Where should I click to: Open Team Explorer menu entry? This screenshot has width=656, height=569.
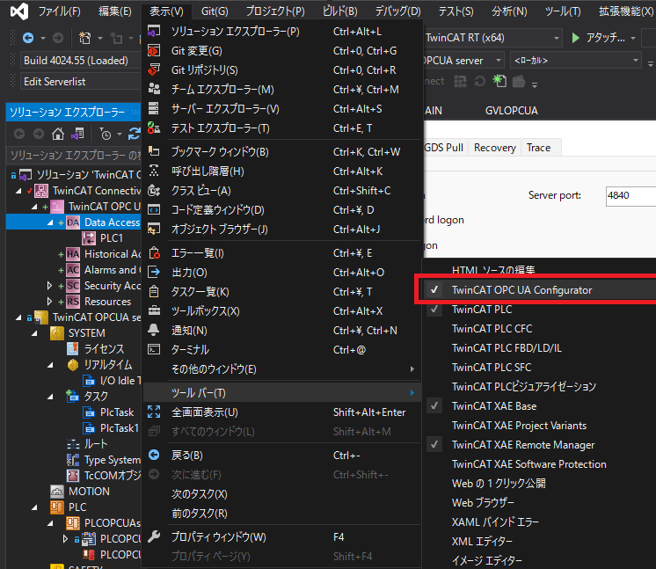(x=281, y=89)
